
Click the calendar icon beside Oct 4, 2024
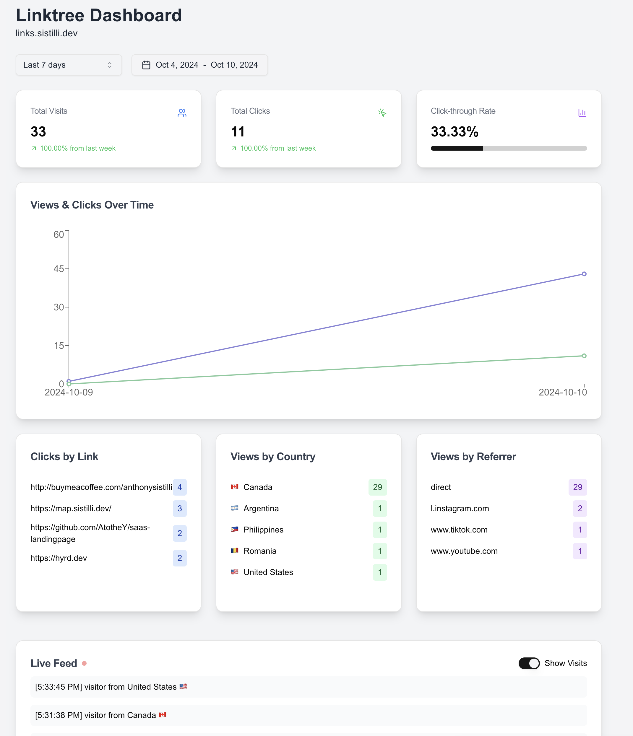pos(146,65)
